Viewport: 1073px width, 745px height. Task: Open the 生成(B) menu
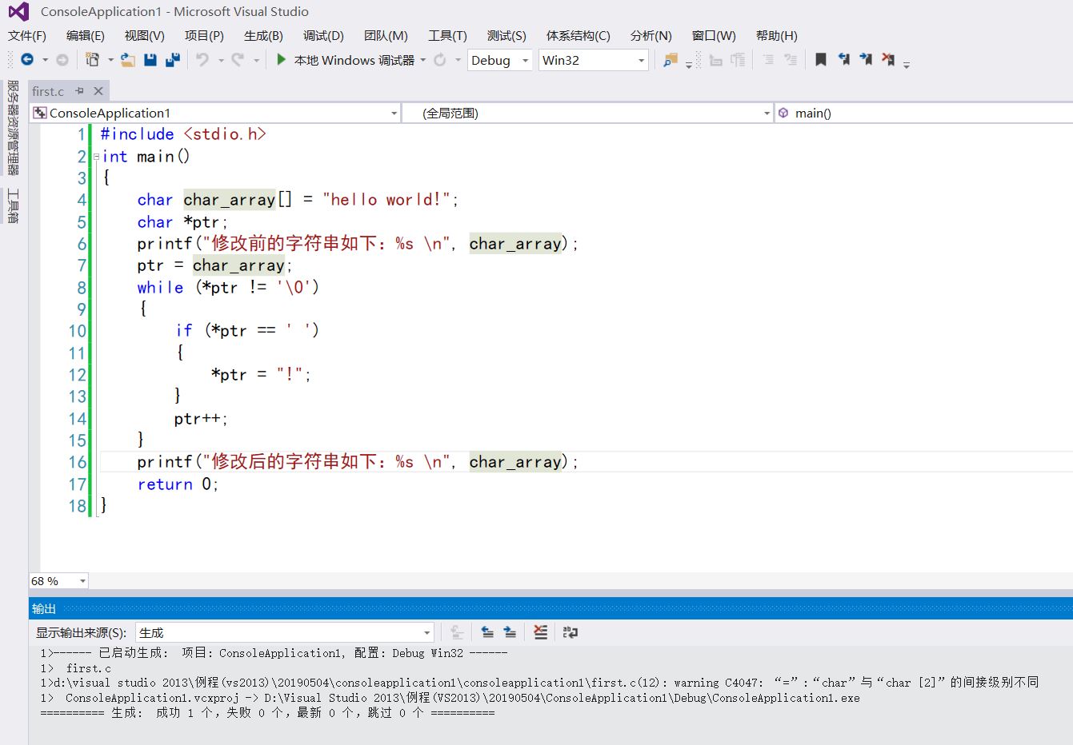click(x=263, y=35)
